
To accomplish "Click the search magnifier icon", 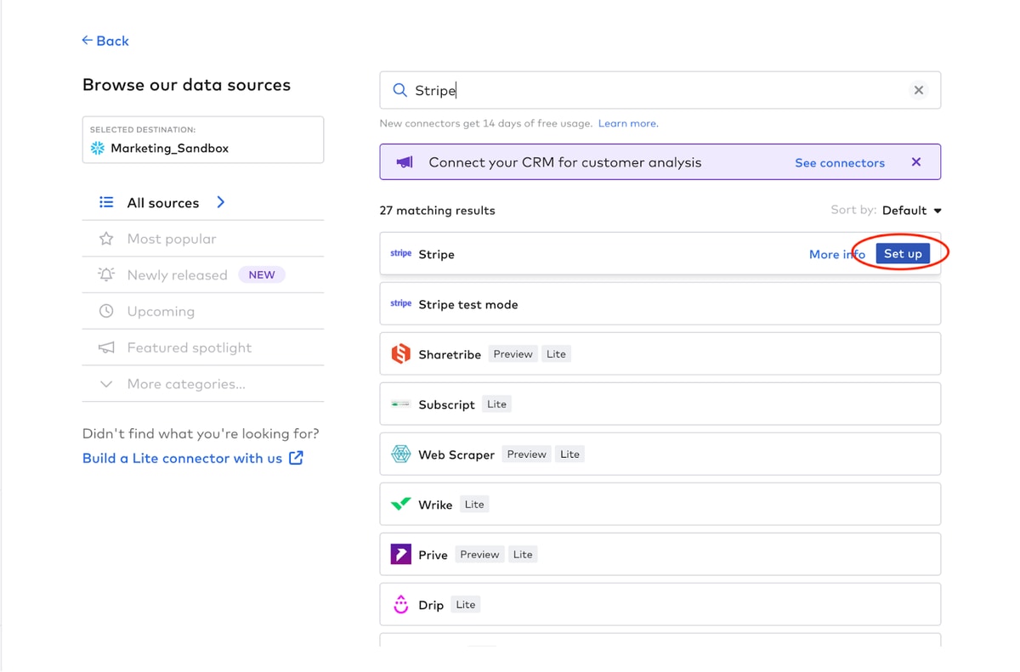I will (399, 90).
